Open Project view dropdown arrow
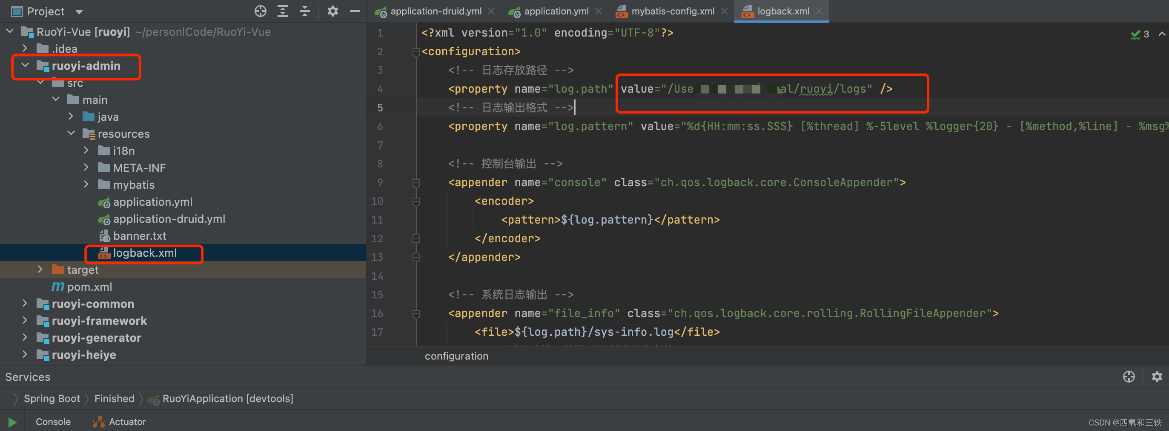Screen dimensions: 1169x431 coord(79,12)
